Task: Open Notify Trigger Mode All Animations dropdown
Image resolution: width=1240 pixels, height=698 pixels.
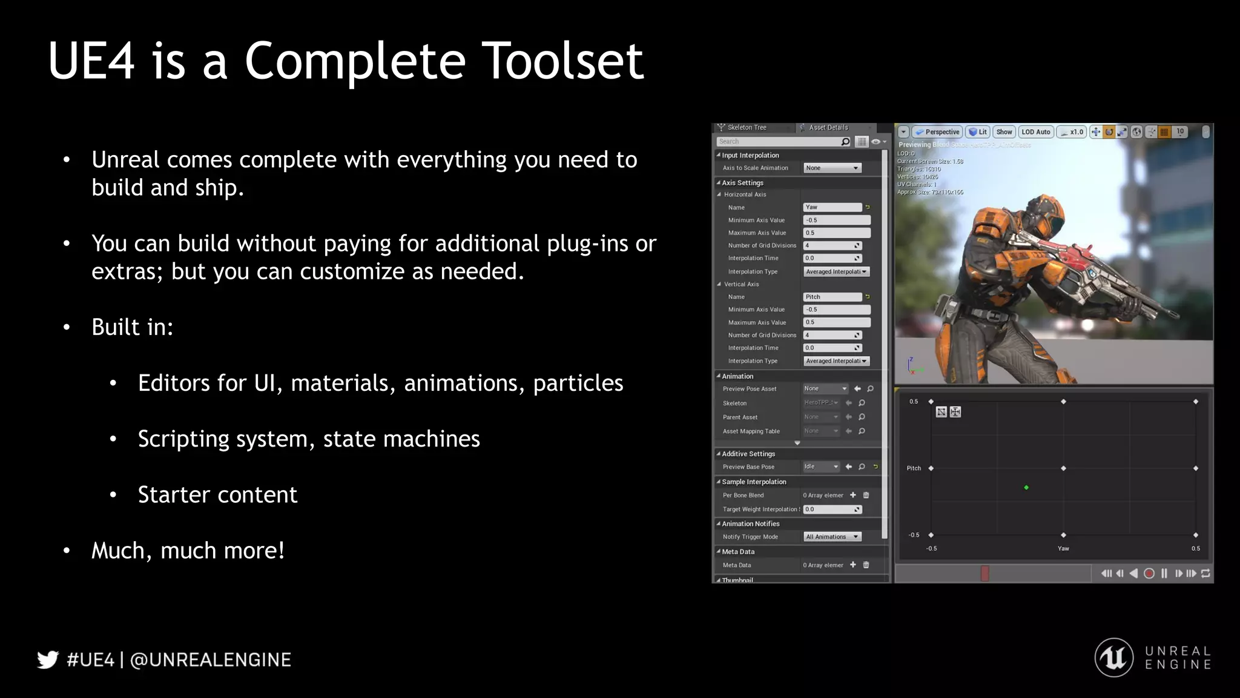Action: 832,537
